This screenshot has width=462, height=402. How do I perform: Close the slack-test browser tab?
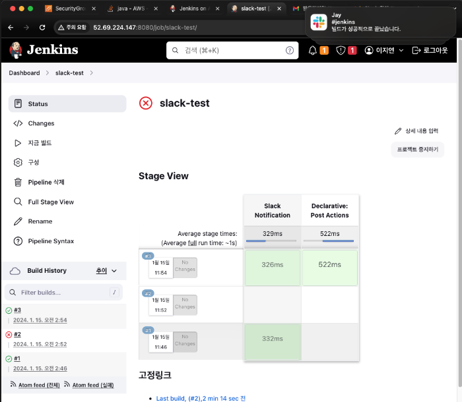(279, 9)
